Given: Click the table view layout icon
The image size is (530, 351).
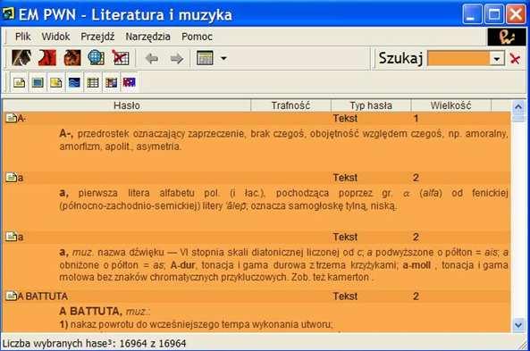Looking at the screenshot, I should [205, 58].
